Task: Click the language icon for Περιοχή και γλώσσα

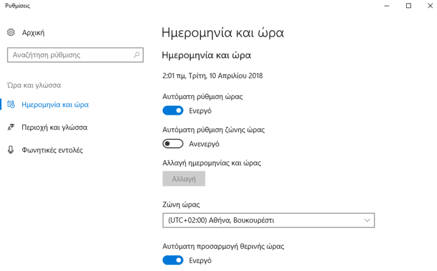Action: (10, 127)
